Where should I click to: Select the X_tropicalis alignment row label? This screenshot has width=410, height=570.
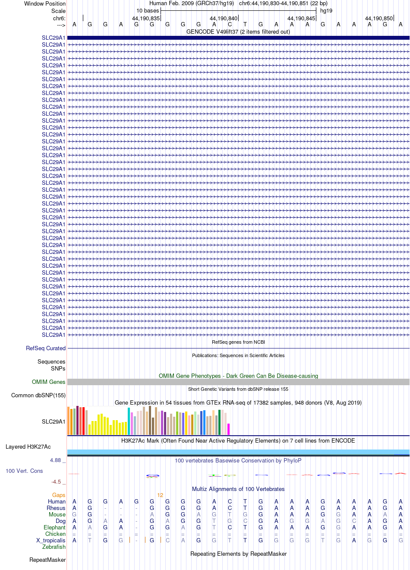(x=51, y=541)
